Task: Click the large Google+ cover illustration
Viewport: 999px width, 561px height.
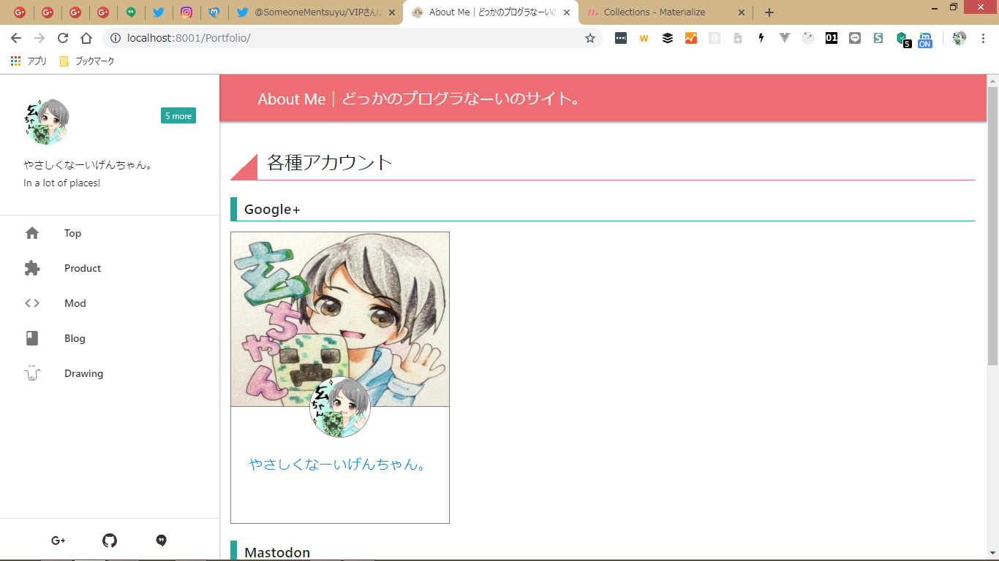Action: (340, 318)
